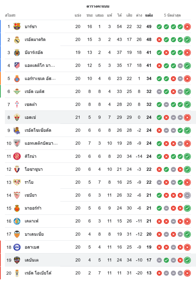Click the Real Betis crest icon
This screenshot has height=283, width=196.
pos(17,91)
